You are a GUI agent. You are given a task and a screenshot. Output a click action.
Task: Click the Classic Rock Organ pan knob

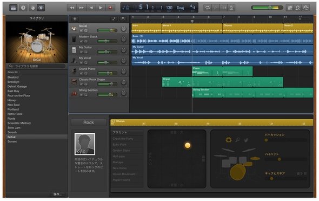(123, 82)
